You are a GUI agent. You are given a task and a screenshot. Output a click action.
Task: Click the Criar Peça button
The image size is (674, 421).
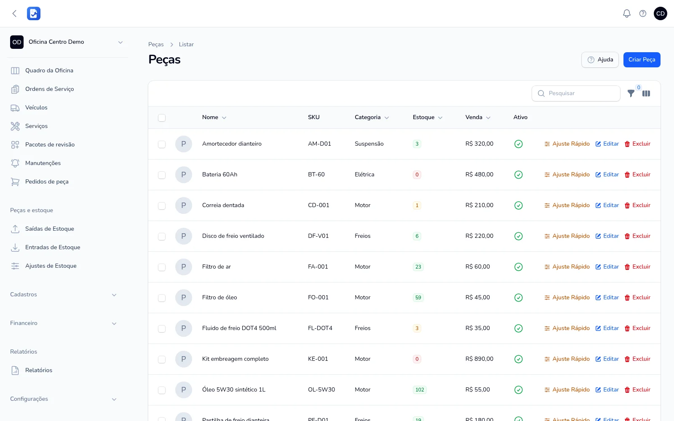(642, 60)
